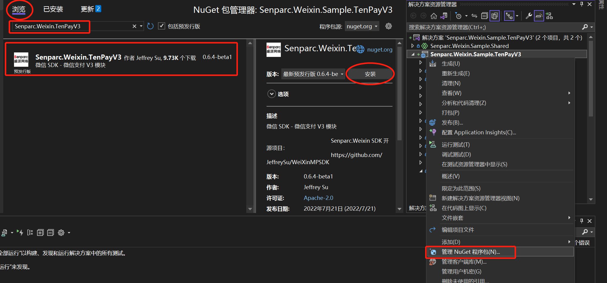Select Manage NuGet Packages menu entry

500,252
